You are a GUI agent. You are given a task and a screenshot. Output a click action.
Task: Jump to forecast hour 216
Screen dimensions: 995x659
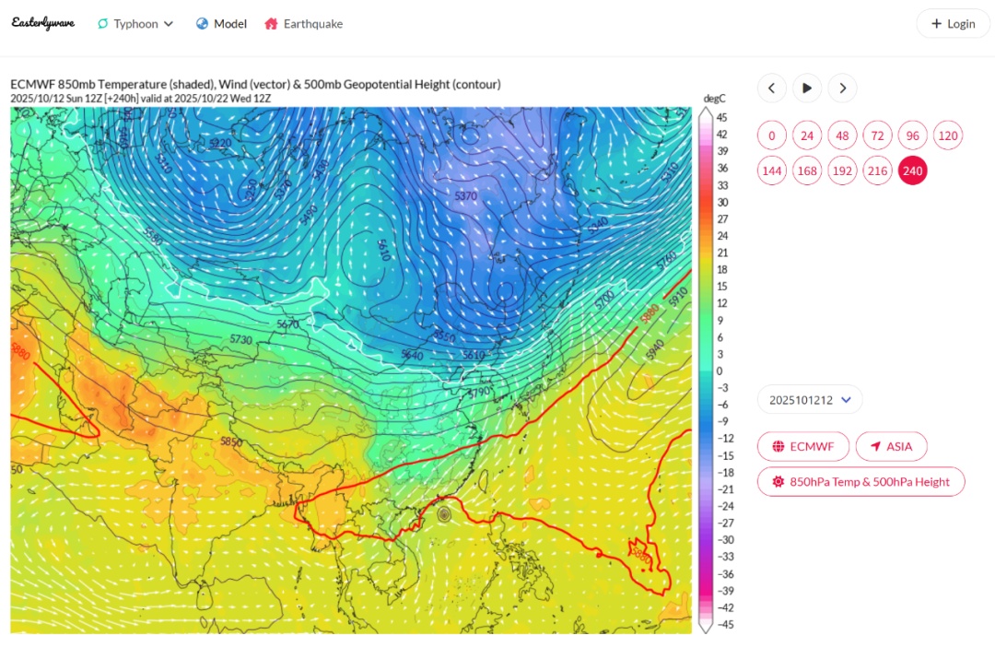pyautogui.click(x=877, y=171)
